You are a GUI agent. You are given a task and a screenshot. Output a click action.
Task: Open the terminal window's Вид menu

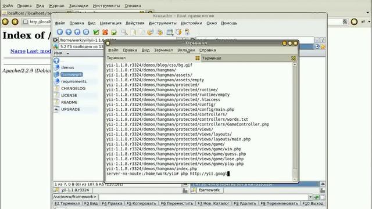pos(145,51)
